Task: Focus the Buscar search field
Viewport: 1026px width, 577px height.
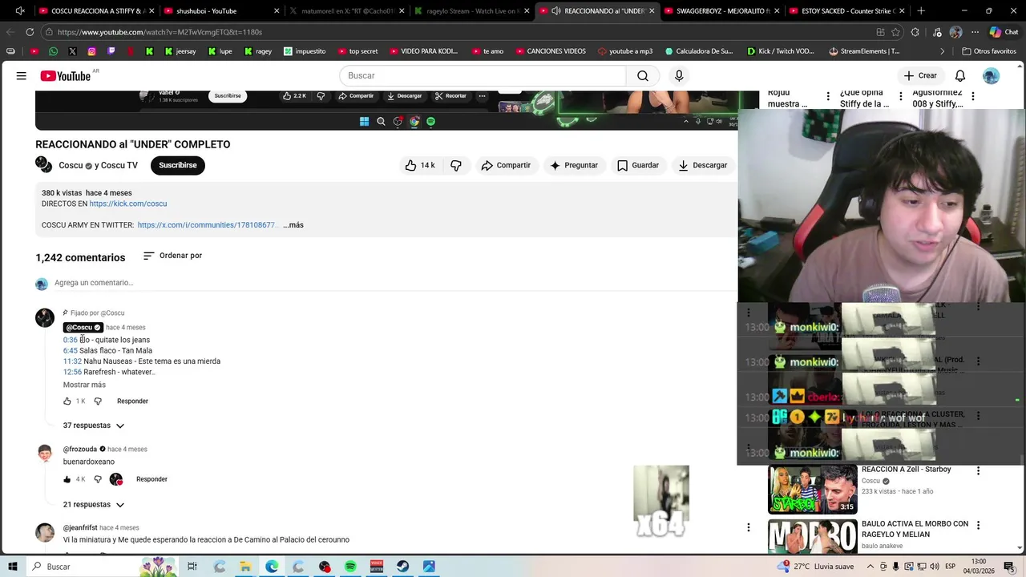Action: pyautogui.click(x=483, y=75)
